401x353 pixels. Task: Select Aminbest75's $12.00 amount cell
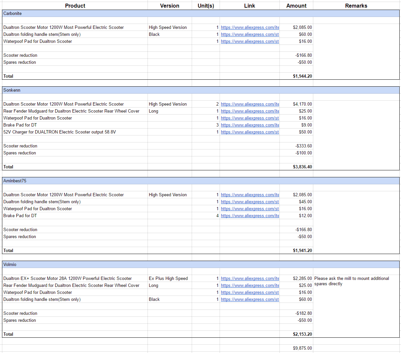(296, 216)
